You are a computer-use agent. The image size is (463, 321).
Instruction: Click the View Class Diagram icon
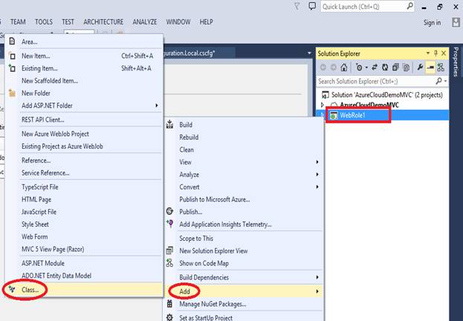(441, 68)
